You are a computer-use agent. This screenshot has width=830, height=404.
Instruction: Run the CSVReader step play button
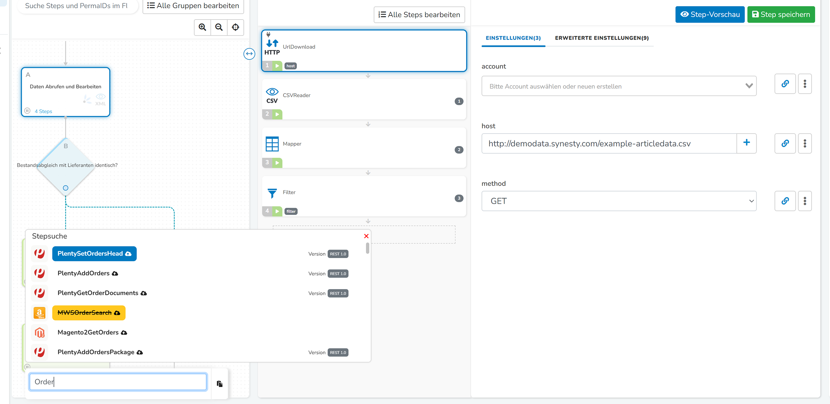pos(277,114)
